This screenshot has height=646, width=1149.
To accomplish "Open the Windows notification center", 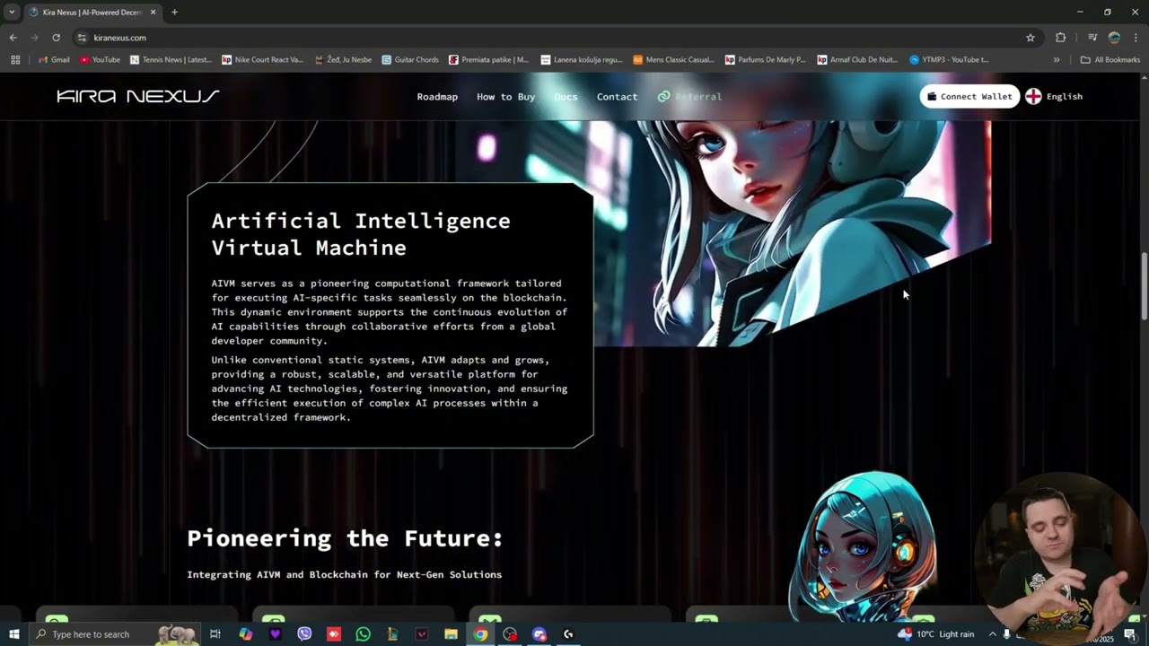I will pos(1130,634).
